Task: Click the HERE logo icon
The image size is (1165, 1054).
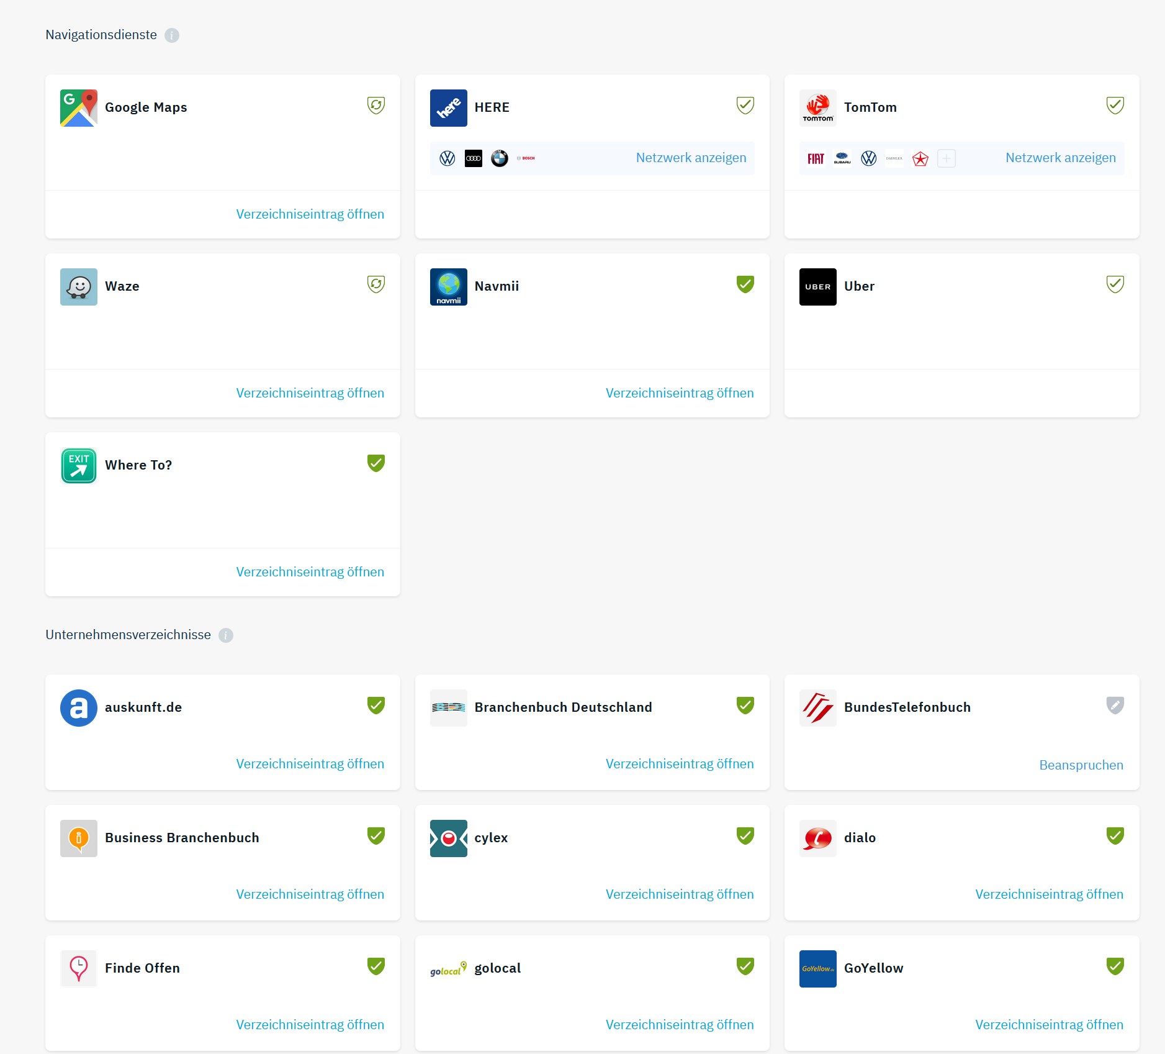Action: 449,108
